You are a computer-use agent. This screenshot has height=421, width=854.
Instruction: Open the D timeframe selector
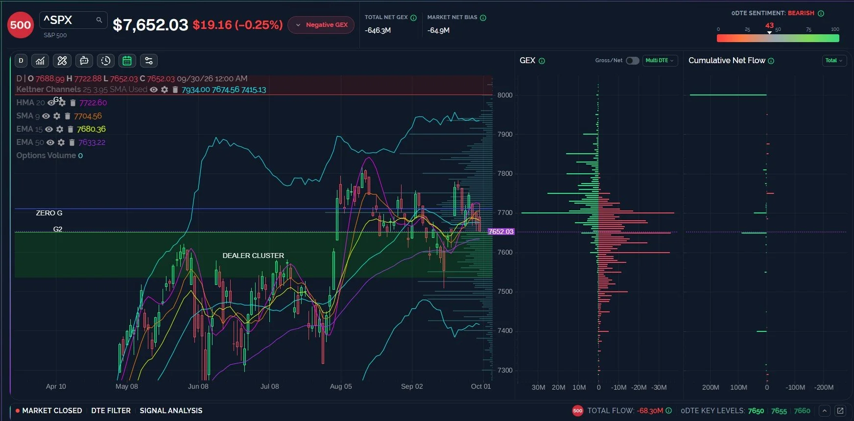[21, 61]
